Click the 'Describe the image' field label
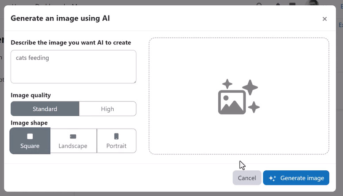This screenshot has width=343, height=196. (x=71, y=43)
